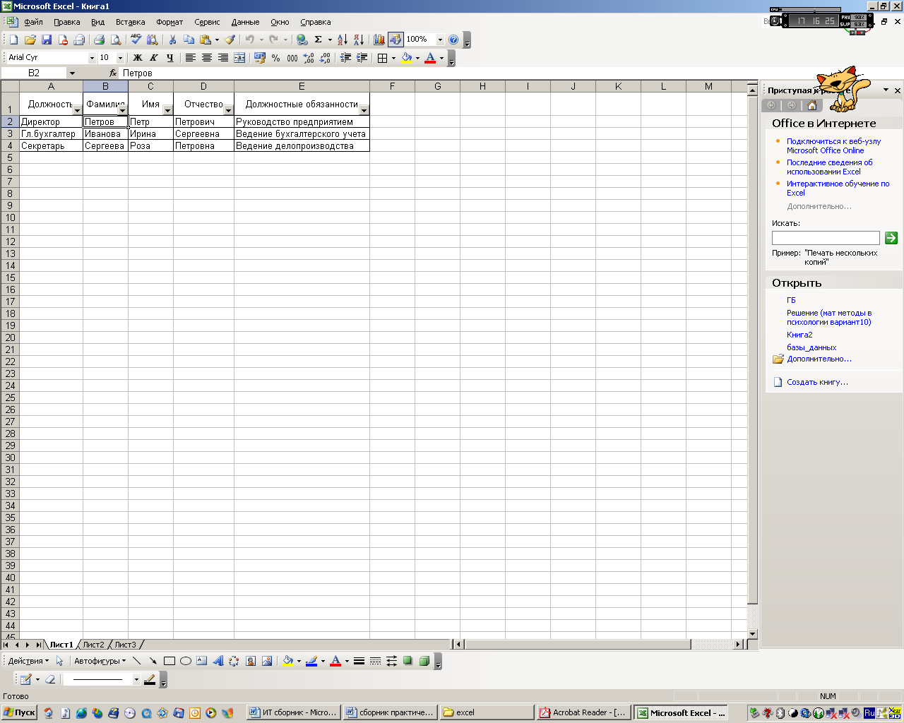Open the zoom 100% dropdown
The height and width of the screenshot is (723, 904).
[440, 40]
